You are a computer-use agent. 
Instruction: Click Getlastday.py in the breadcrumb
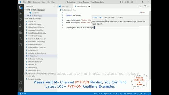(x=67, y=10)
